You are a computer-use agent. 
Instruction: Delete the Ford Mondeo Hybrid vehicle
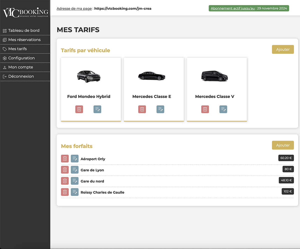pos(79,109)
